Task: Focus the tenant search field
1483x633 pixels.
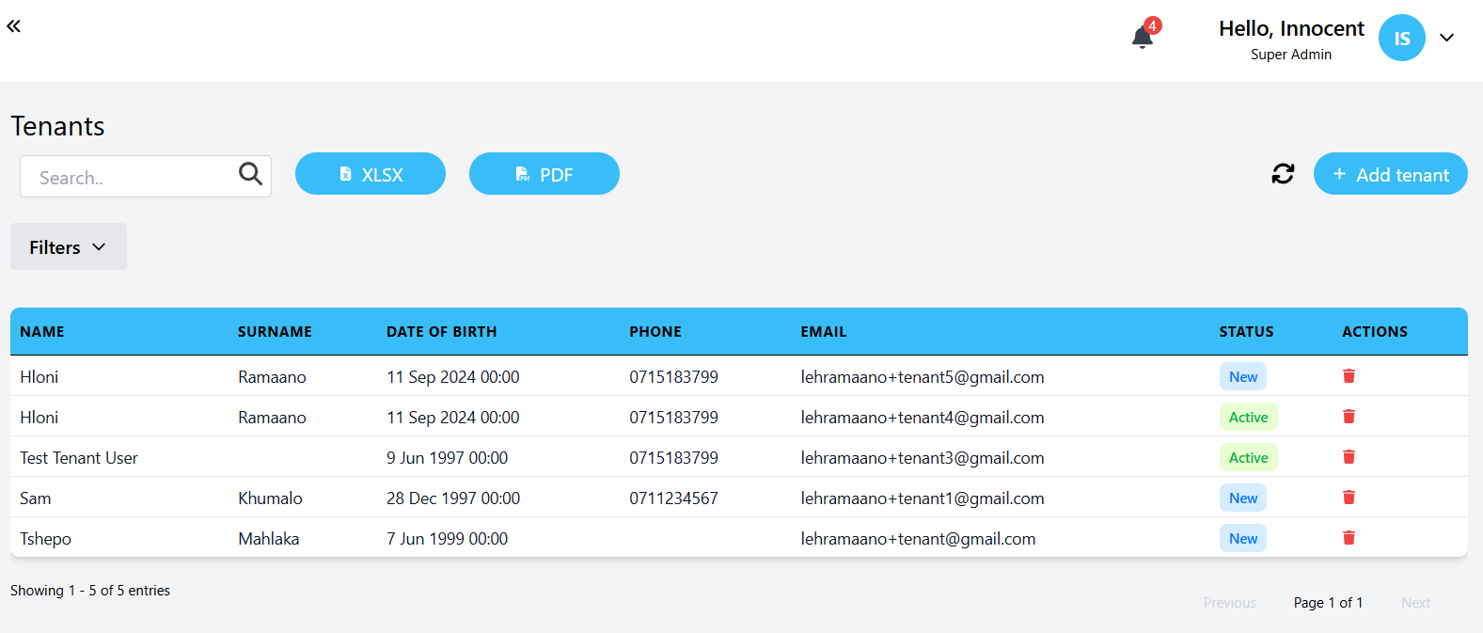Action: (132, 177)
